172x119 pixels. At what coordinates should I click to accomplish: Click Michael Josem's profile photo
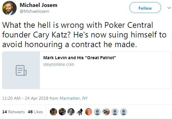[x=9, y=8]
